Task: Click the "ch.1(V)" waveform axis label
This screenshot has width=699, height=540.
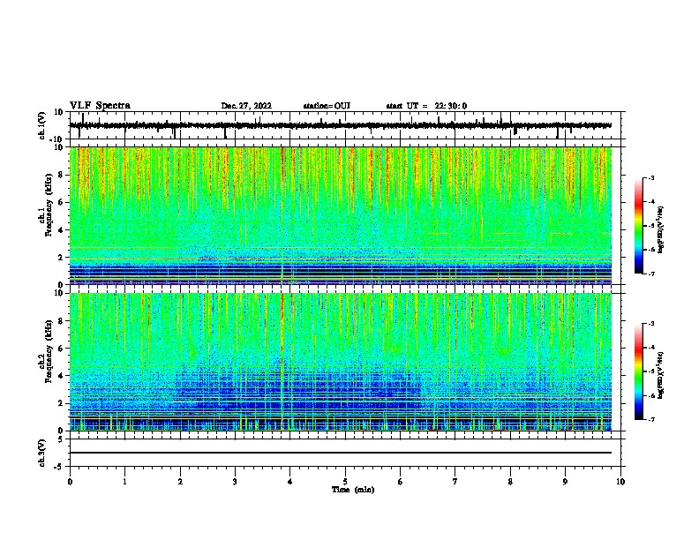Action: tap(42, 125)
